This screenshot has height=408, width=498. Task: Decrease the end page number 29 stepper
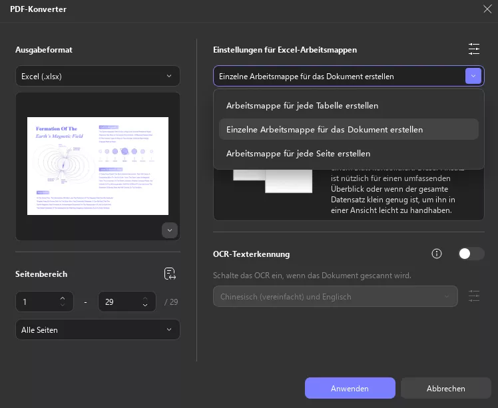pyautogui.click(x=145, y=305)
